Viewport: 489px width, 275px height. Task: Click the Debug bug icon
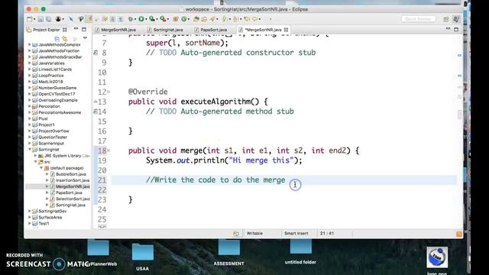(x=131, y=19)
